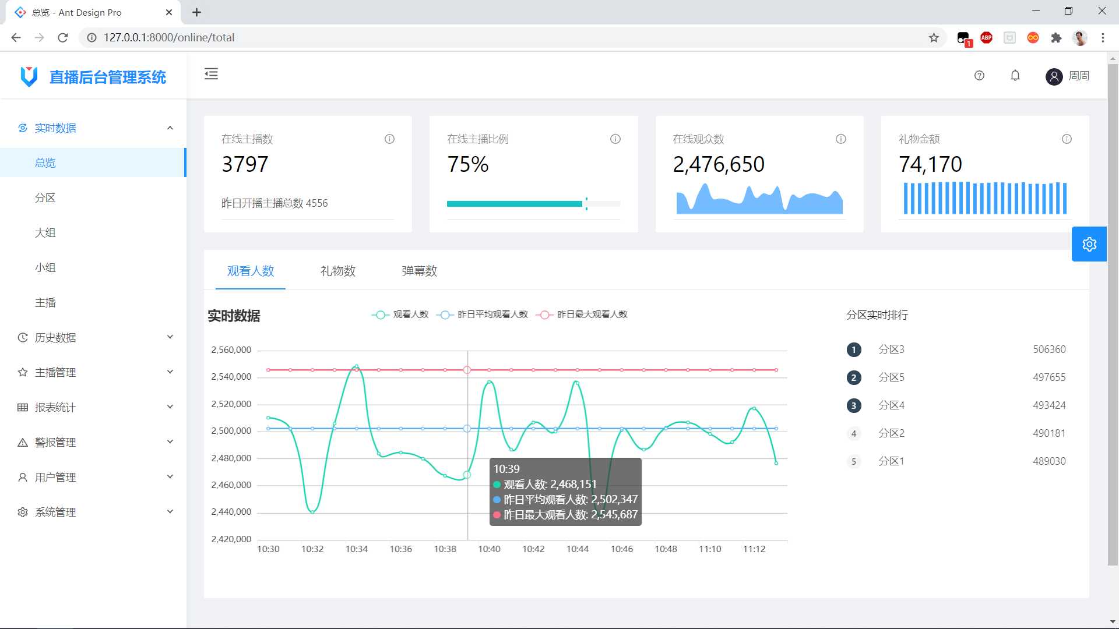Expand the 用户管理 submenu chevron
The height and width of the screenshot is (629, 1119).
(170, 477)
